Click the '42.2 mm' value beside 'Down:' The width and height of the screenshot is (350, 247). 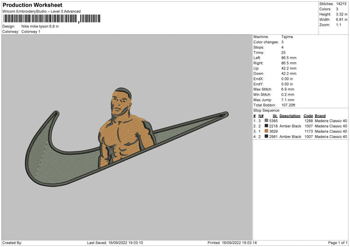click(x=289, y=73)
